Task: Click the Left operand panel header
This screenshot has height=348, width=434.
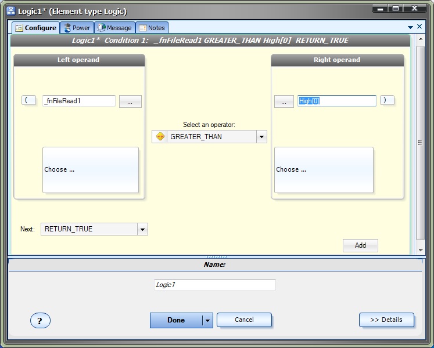Action: click(x=79, y=60)
